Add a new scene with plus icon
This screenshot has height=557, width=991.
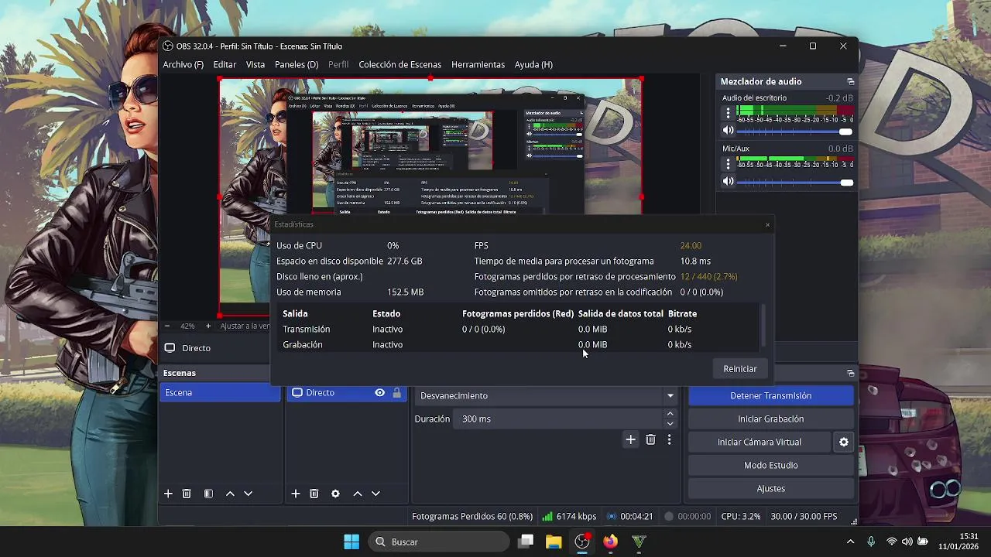tap(168, 494)
